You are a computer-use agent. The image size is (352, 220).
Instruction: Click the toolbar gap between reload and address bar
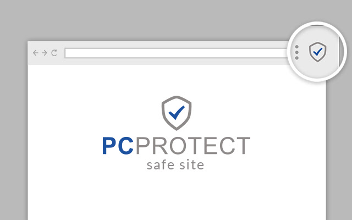point(61,53)
